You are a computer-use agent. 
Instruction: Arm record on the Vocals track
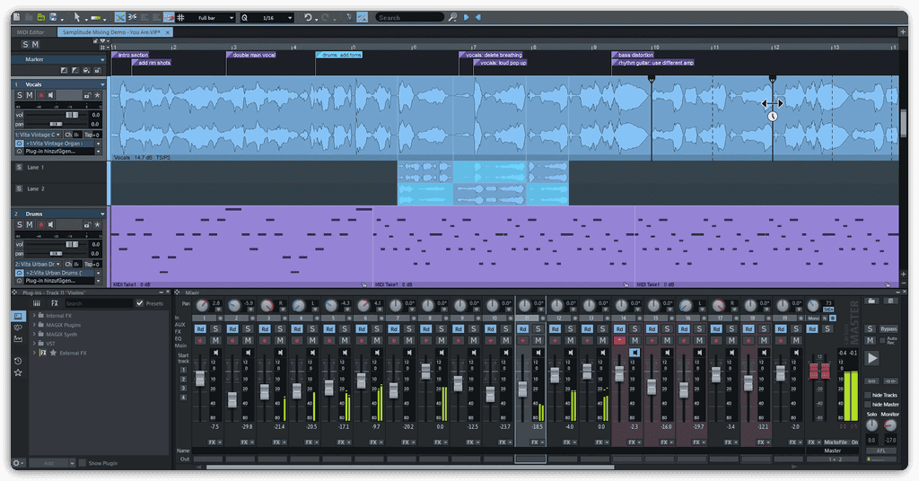pyautogui.click(x=40, y=95)
